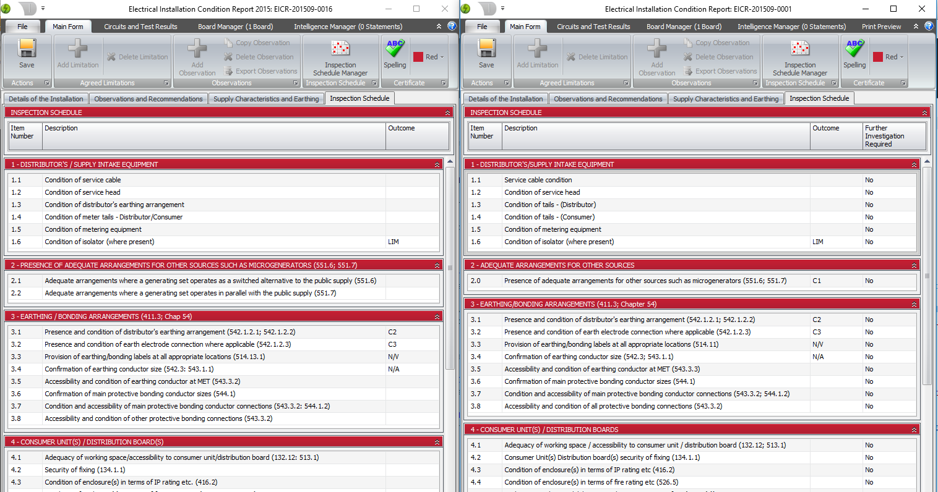
Task: Open the Print Preview tab
Action: click(881, 27)
